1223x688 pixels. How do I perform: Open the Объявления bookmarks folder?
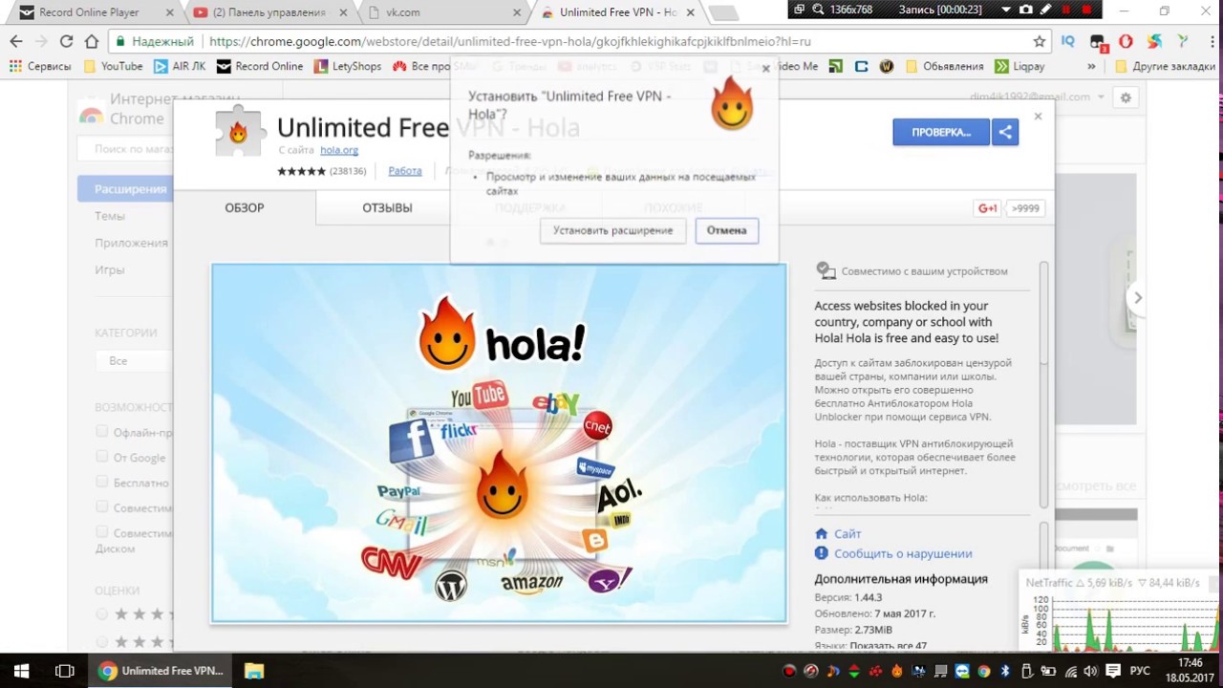pos(944,66)
